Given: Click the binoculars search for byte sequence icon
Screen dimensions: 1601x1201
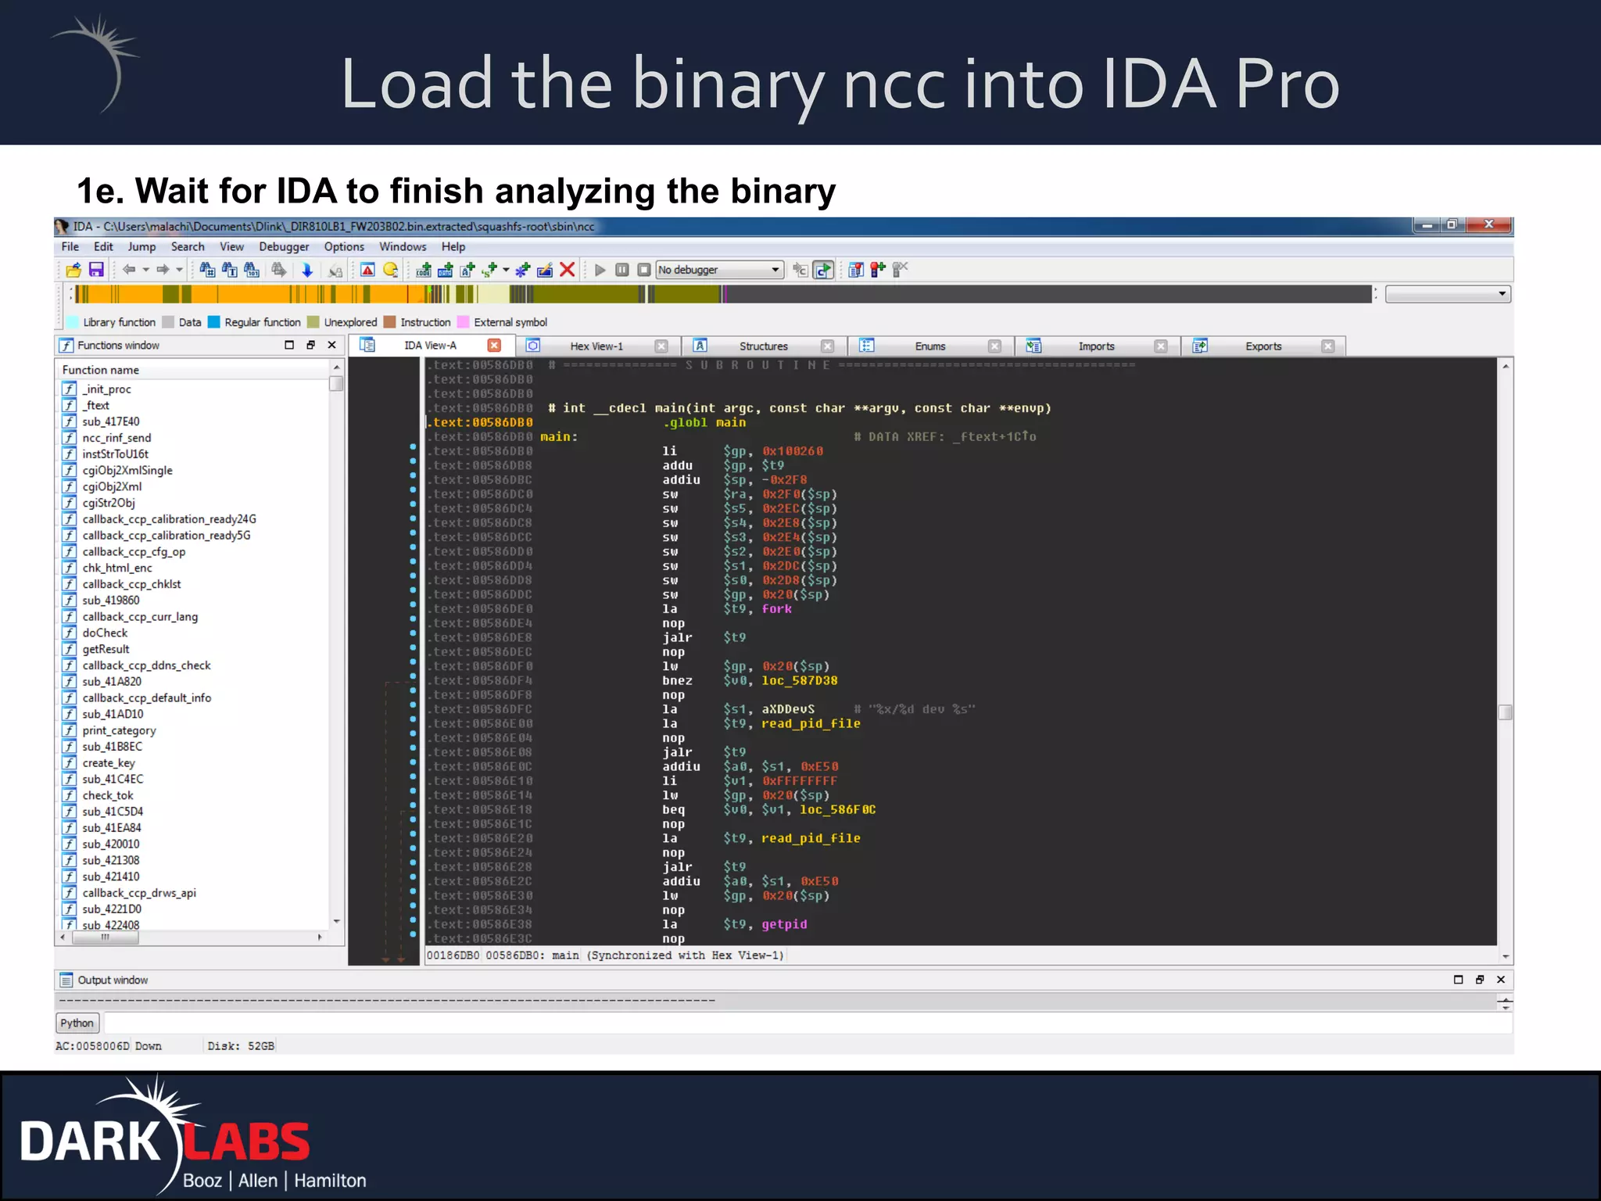Looking at the screenshot, I should point(252,270).
